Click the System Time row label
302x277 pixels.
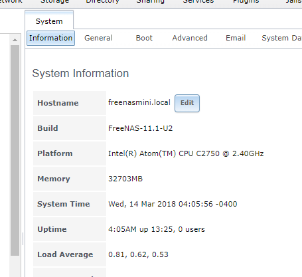click(64, 204)
